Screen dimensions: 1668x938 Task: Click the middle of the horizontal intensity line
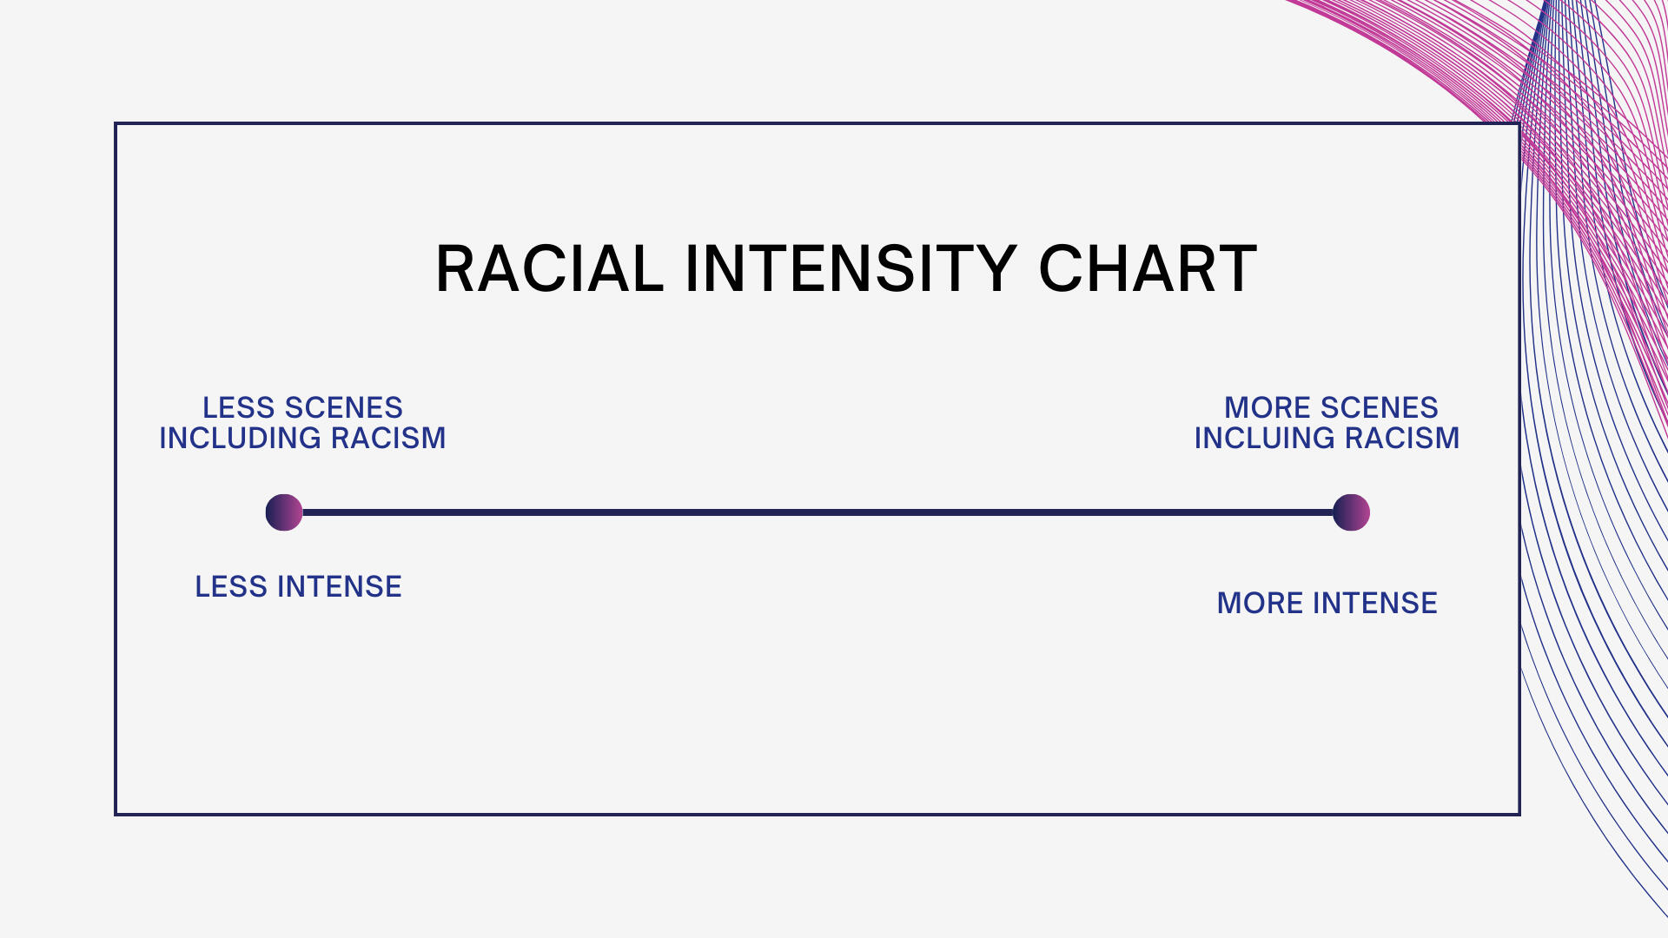point(817,512)
